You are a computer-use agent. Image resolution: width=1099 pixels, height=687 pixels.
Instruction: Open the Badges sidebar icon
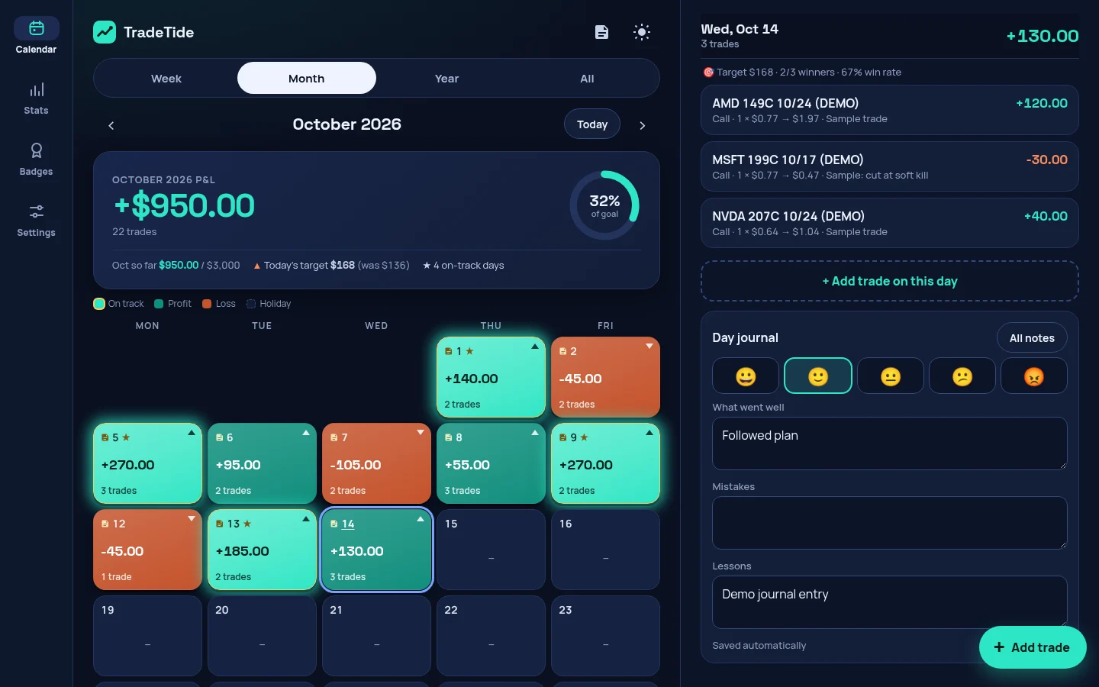pos(36,150)
